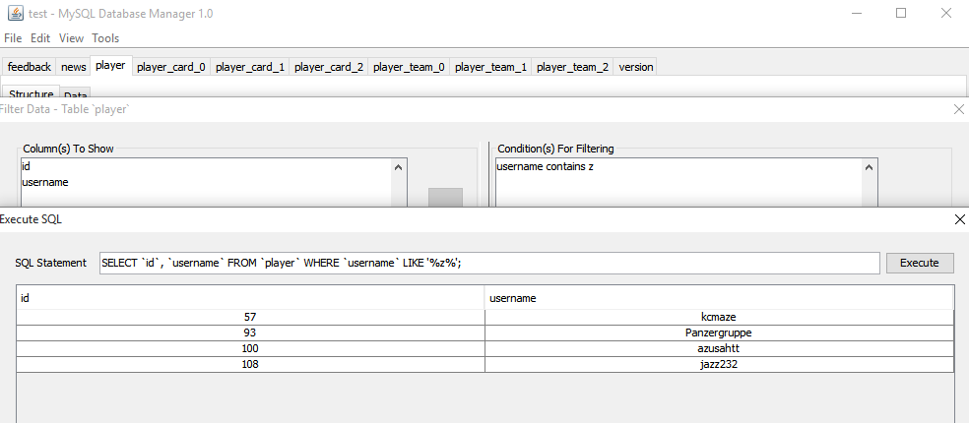Click the username column header in results

(x=719, y=298)
